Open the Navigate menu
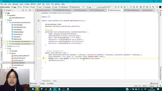162x91 pixels. (15, 4)
